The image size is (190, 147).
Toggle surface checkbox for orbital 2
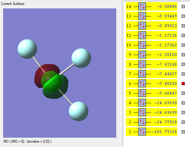pyautogui.click(x=183, y=122)
